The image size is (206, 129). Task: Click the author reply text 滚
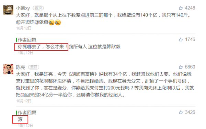coord(20,119)
